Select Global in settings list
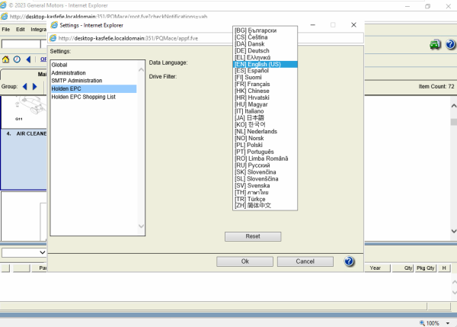The height and width of the screenshot is (327, 457). (59, 65)
